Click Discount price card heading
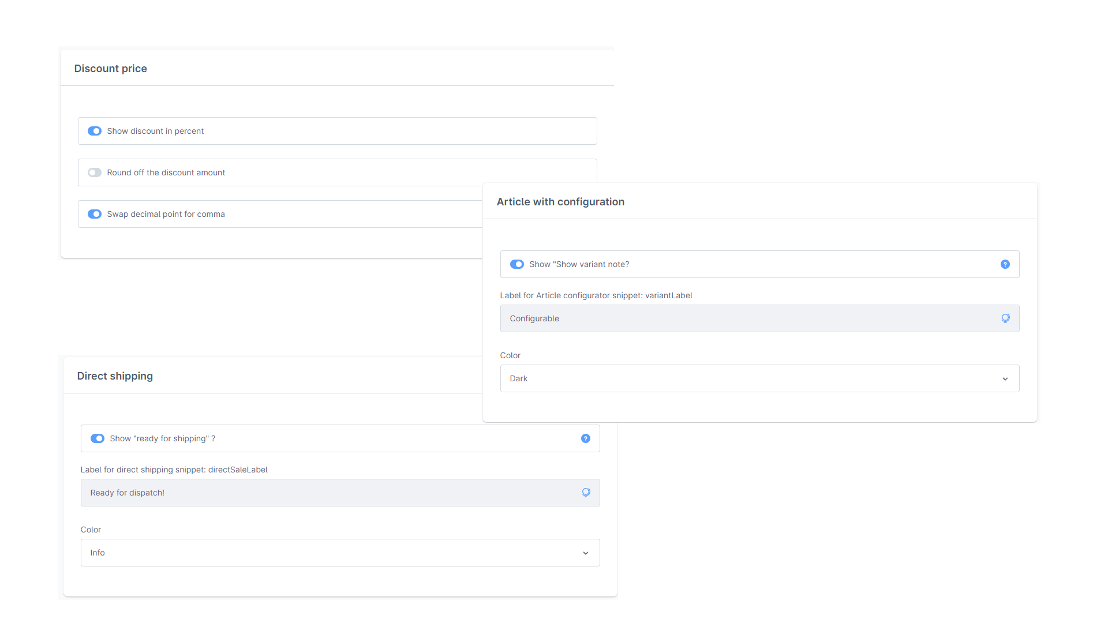Screen dimensions: 1108x623 (x=110, y=69)
